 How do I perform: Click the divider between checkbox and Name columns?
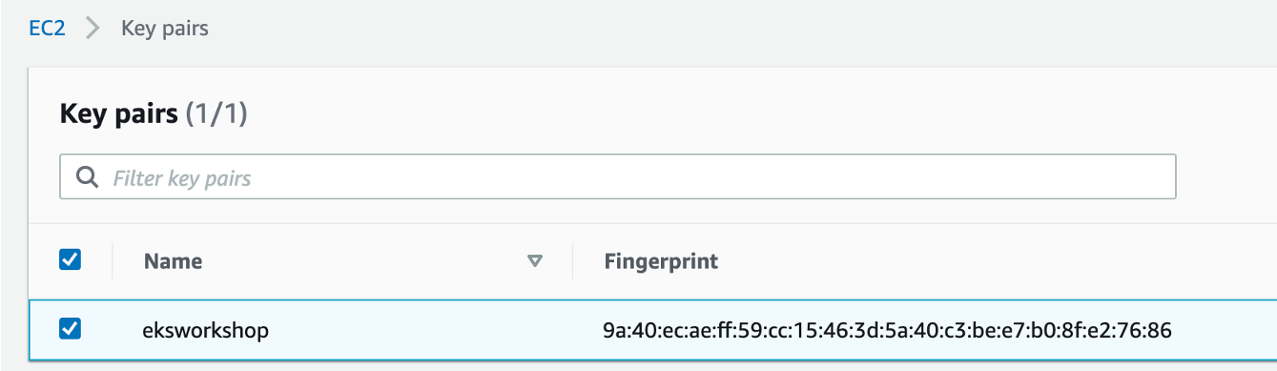[x=113, y=260]
